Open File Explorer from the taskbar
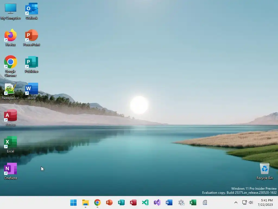The image size is (278, 209). pyautogui.click(x=86, y=202)
